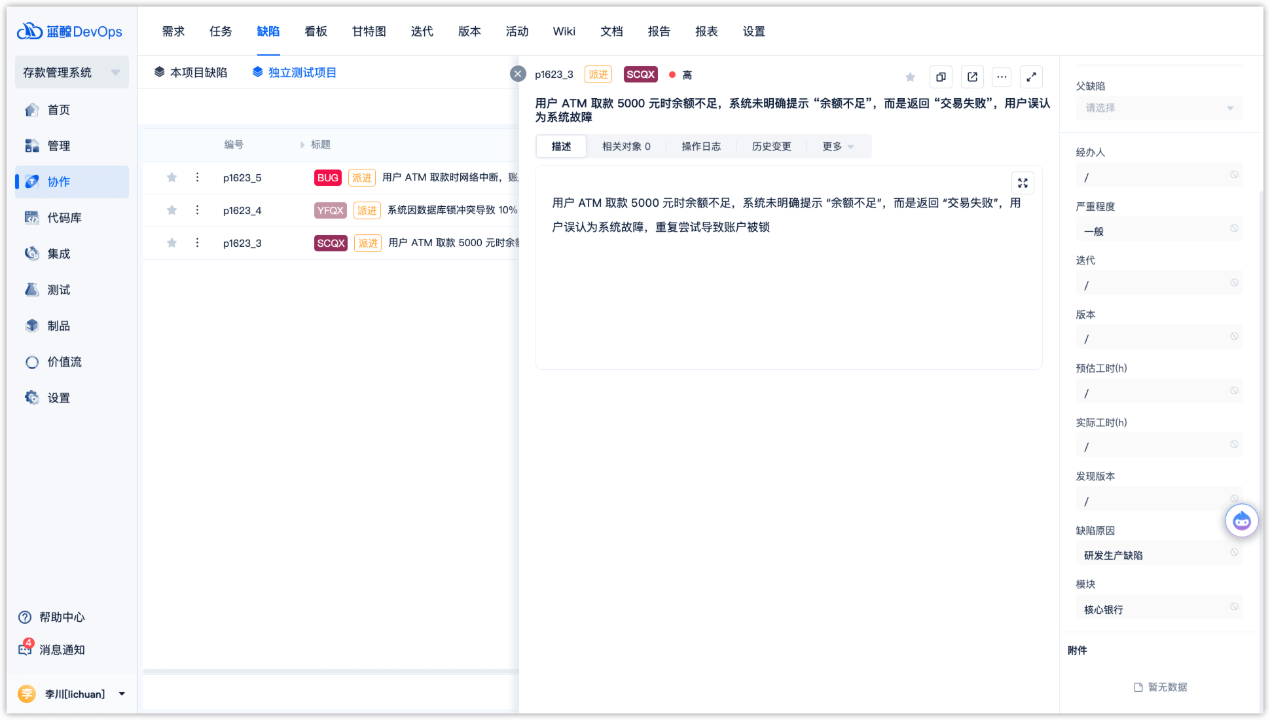Click the three-dot more actions button
Image resolution: width=1270 pixels, height=720 pixels.
click(1002, 77)
